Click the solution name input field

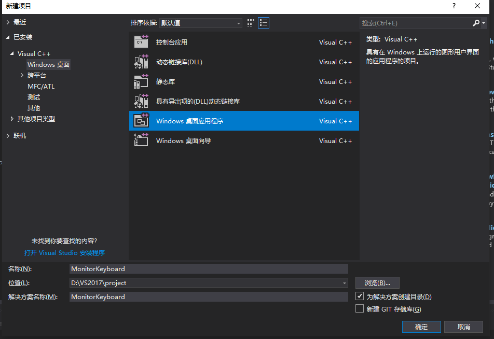(209, 297)
